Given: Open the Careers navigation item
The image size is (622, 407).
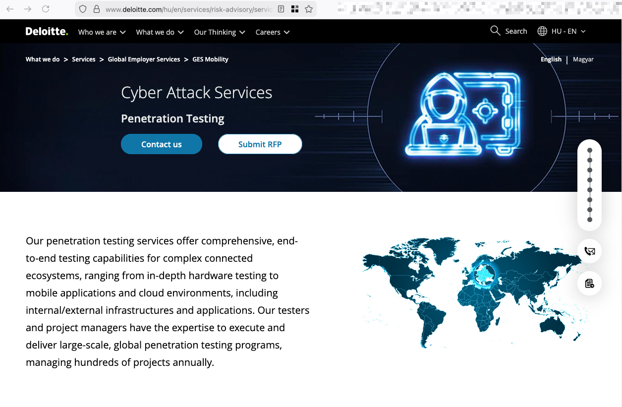Looking at the screenshot, I should tap(268, 32).
